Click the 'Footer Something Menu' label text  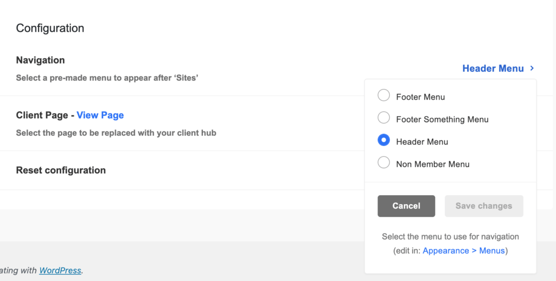442,119
